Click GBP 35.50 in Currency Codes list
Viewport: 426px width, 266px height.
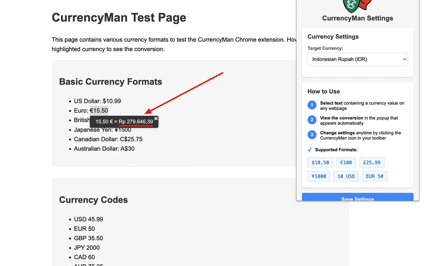click(x=89, y=238)
